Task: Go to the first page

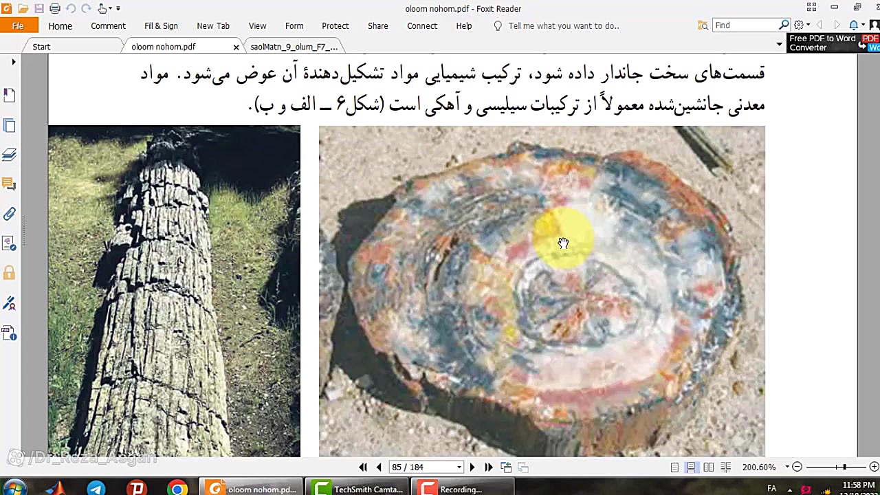Action: (363, 467)
